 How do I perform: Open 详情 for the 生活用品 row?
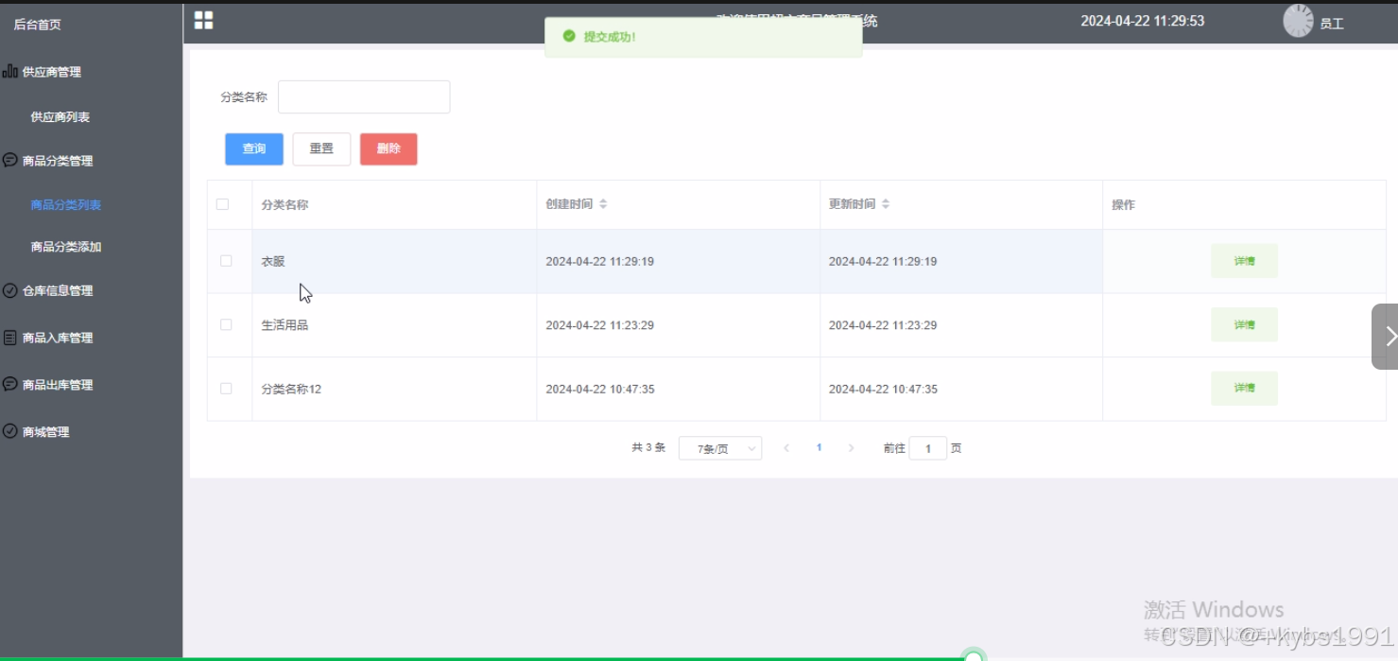point(1244,324)
